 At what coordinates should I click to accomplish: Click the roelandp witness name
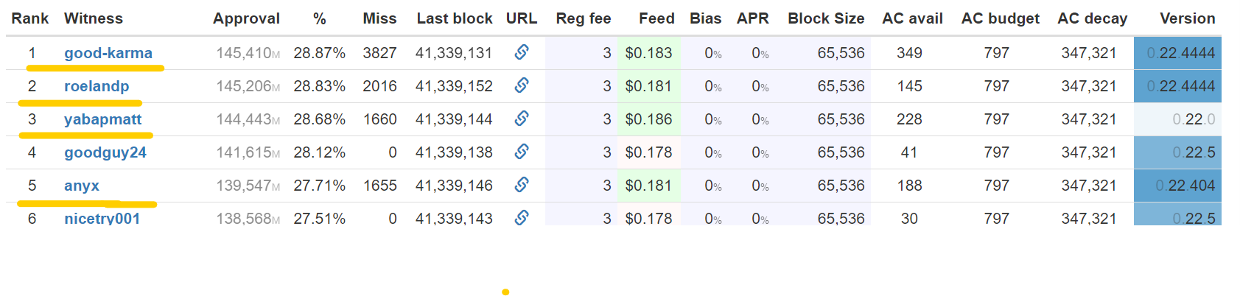[x=97, y=86]
